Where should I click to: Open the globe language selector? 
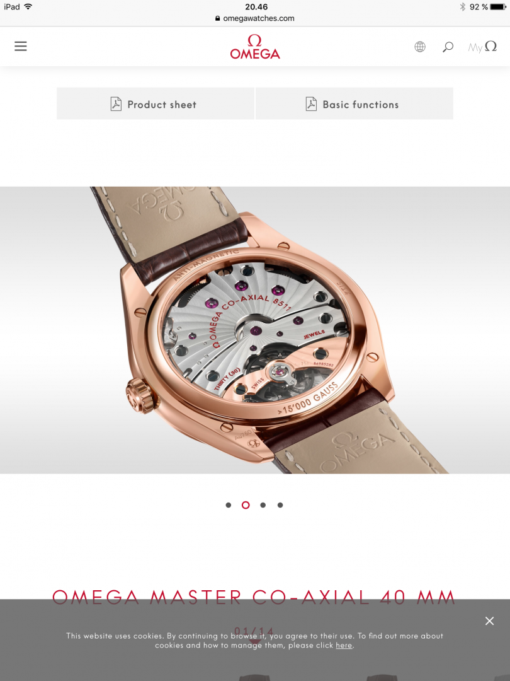[x=420, y=47]
